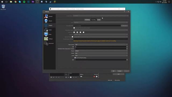Viewport: 172px width, 97px height.
Task: Add a source in OBS main window
Action: (x=66, y=77)
